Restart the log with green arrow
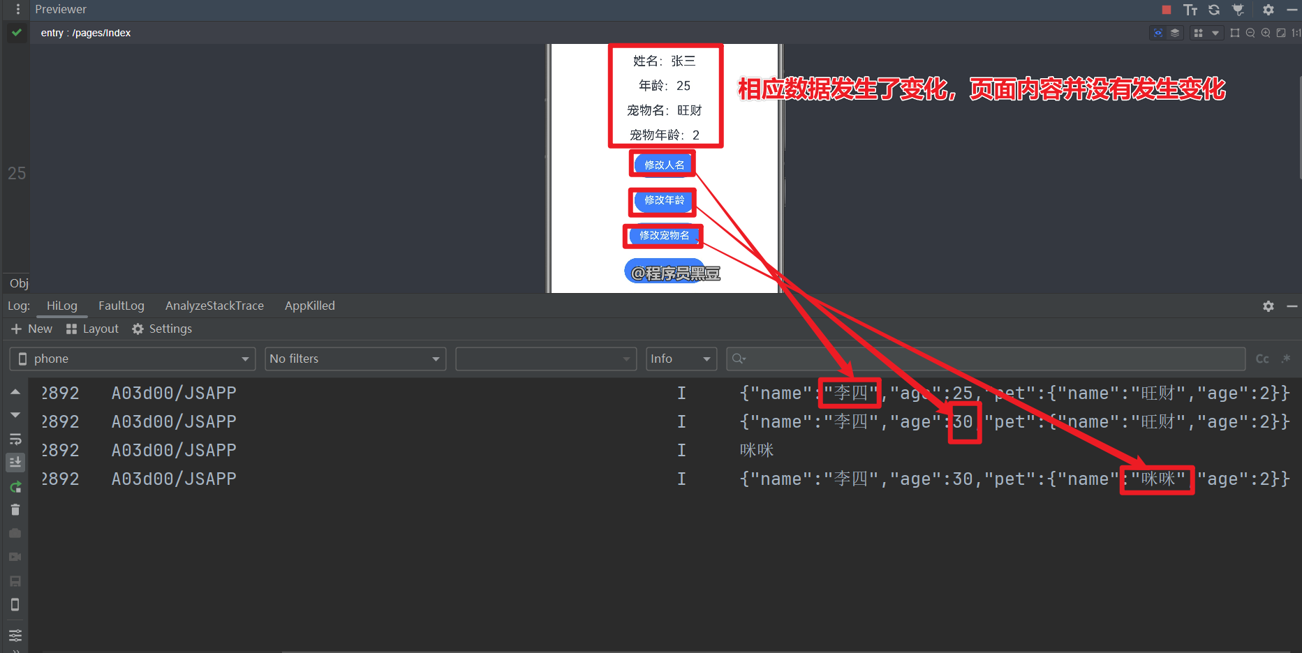 [x=15, y=486]
